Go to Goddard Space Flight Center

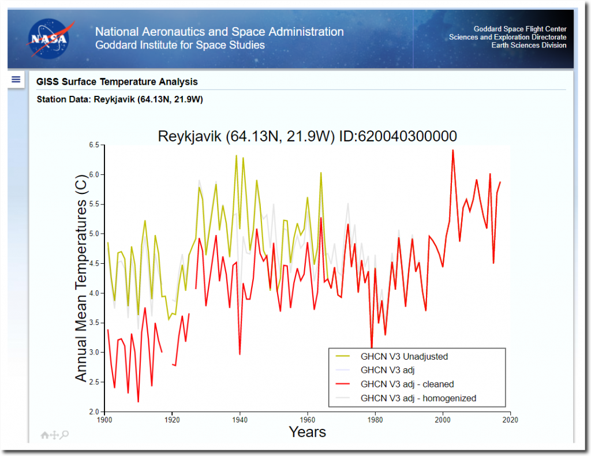click(519, 29)
